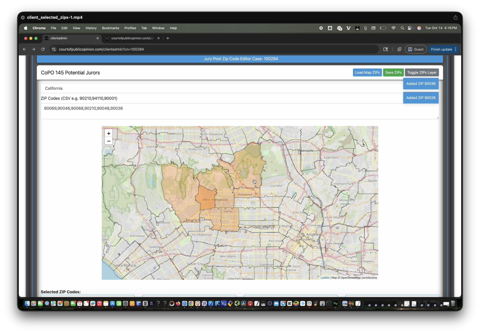Launch Firefox from the Dock
Viewport: 480px width, 334px height.
[x=178, y=304]
